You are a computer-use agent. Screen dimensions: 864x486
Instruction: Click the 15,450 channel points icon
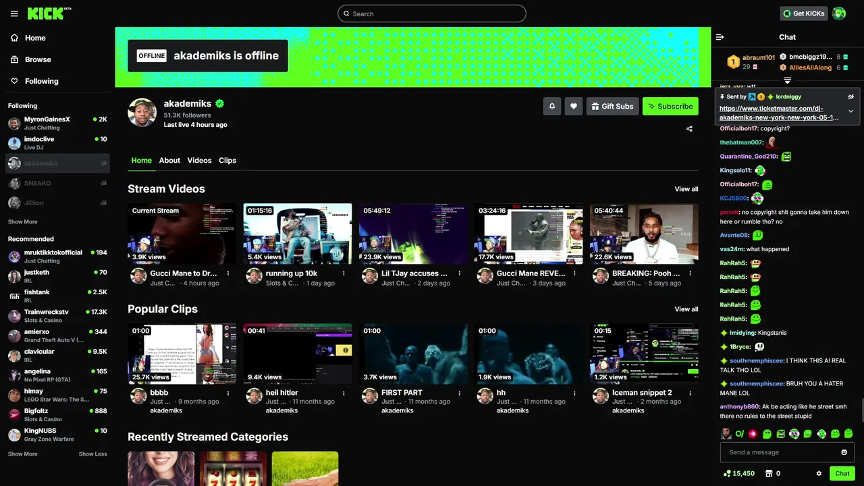click(726, 473)
